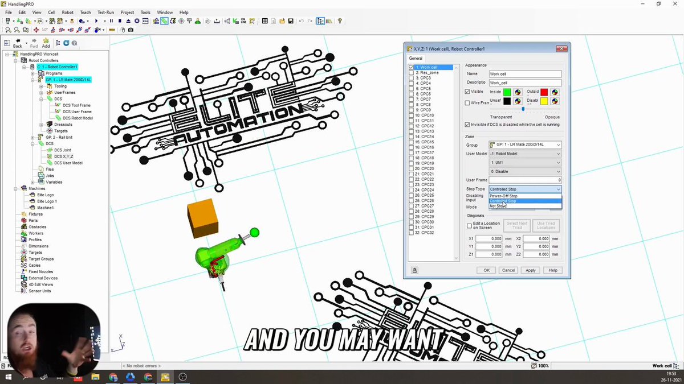Viewport: 684px width, 384px height.
Task: Uncheck the 1: Work cell zone checkbox
Action: pos(412,67)
